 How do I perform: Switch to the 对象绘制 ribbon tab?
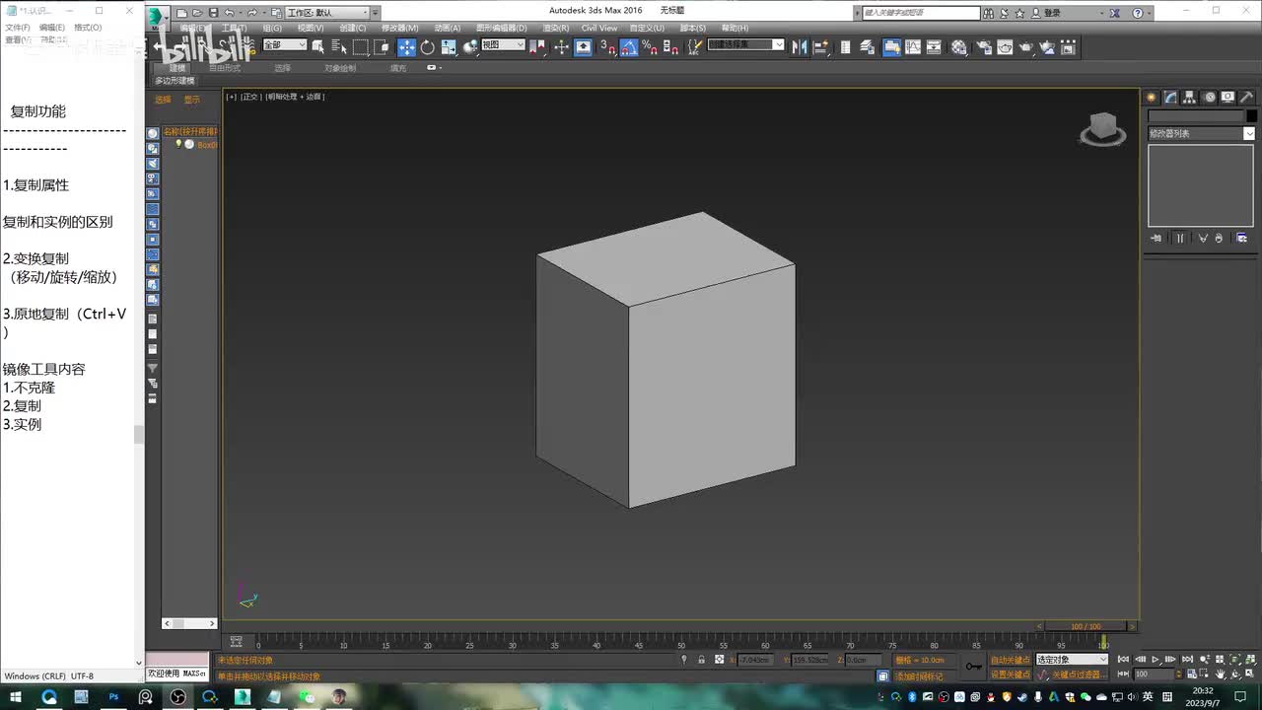[340, 68]
